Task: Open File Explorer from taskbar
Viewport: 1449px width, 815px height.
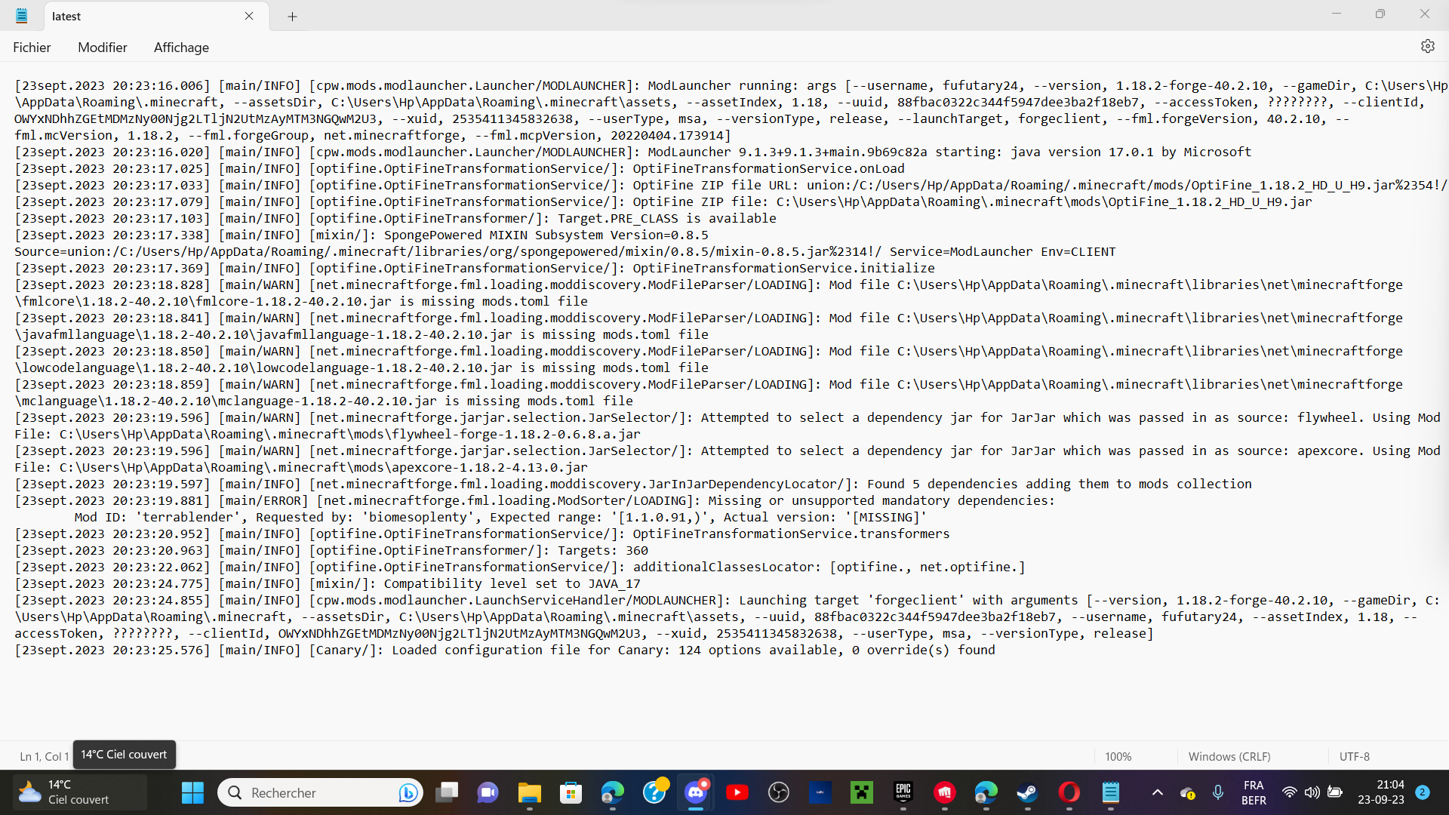Action: click(530, 792)
